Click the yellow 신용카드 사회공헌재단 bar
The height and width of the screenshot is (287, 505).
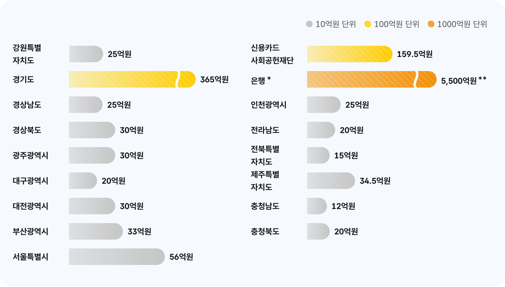tap(349, 54)
